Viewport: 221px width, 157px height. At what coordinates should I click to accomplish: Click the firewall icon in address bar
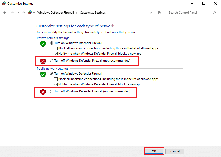(x=30, y=13)
